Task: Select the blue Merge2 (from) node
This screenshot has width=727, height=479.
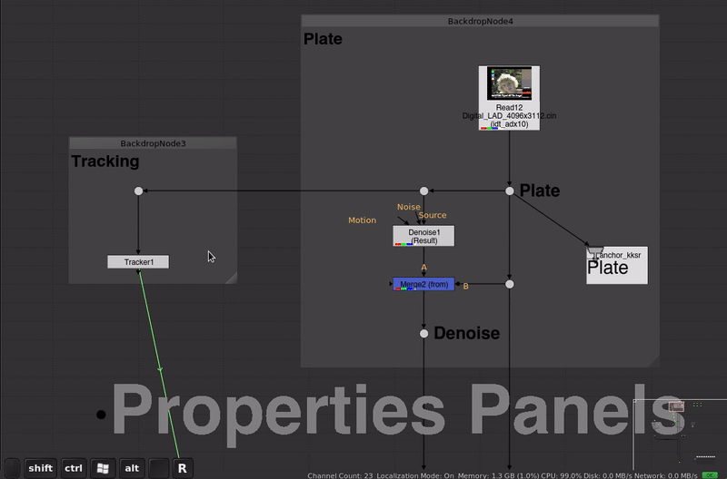Action: (423, 284)
